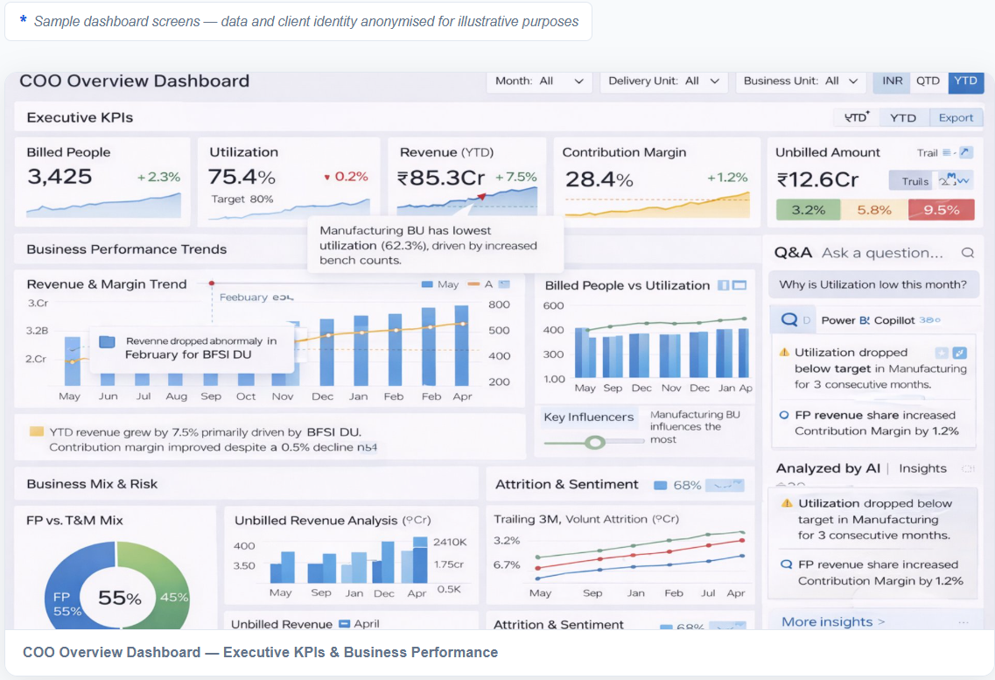
Task: Click the Power BI Copilot chat icon
Action: (x=788, y=319)
